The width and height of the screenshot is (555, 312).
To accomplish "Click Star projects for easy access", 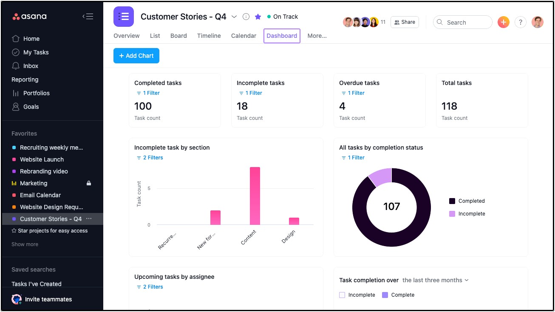I will [x=49, y=231].
